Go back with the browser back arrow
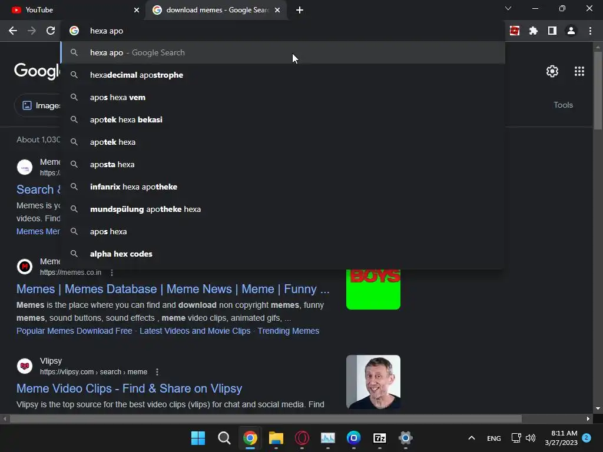 point(13,31)
